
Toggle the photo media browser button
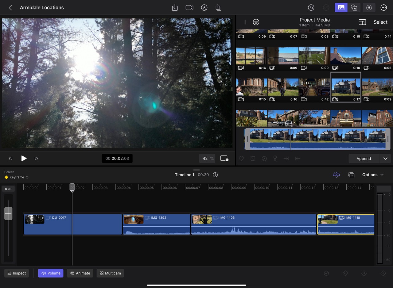pyautogui.click(x=341, y=8)
